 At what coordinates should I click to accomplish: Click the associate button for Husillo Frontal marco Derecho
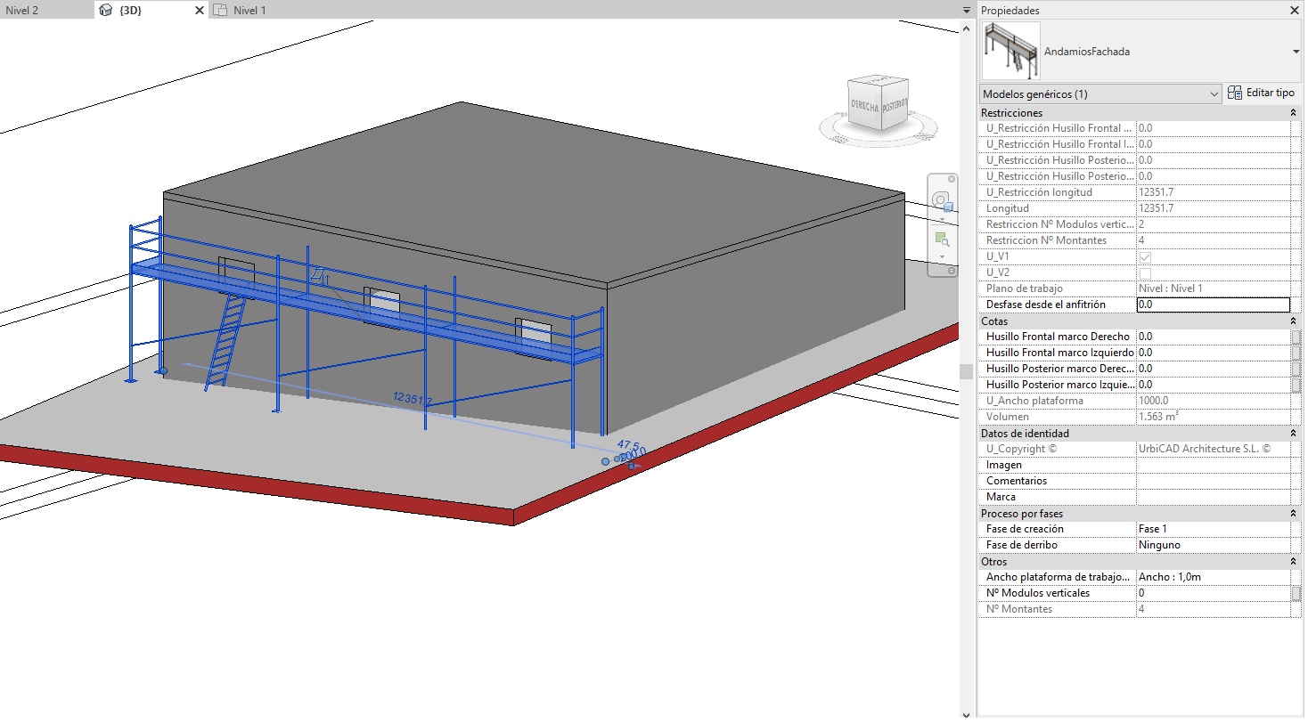click(x=1296, y=337)
